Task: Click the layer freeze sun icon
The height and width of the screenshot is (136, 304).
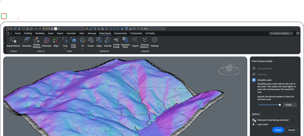Action: click(x=47, y=29)
